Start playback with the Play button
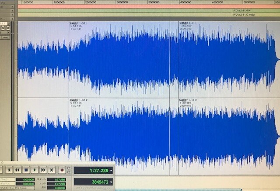The image size is (280, 191). click(x=35, y=170)
